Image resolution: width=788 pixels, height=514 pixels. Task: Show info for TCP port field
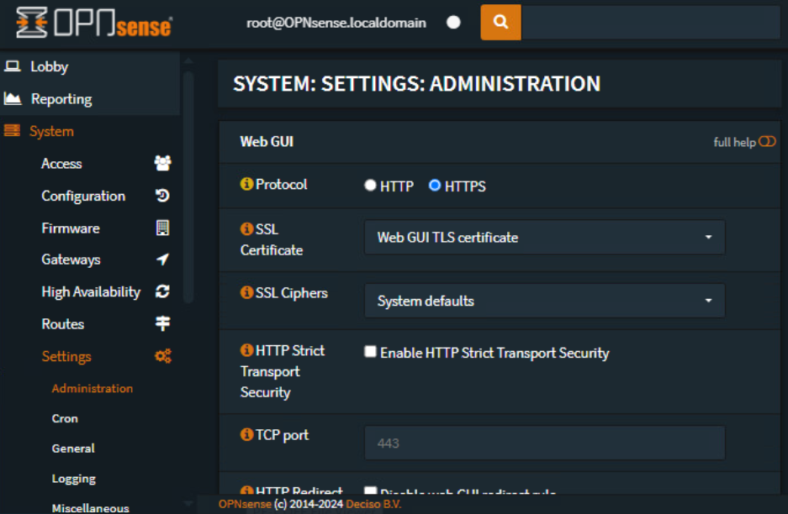point(246,435)
